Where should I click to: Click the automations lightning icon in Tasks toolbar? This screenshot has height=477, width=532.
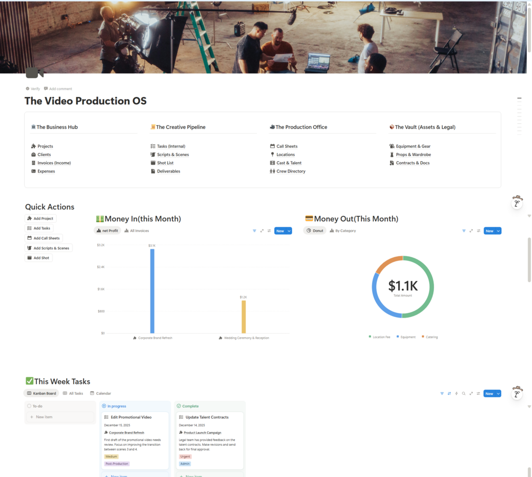coord(456,393)
